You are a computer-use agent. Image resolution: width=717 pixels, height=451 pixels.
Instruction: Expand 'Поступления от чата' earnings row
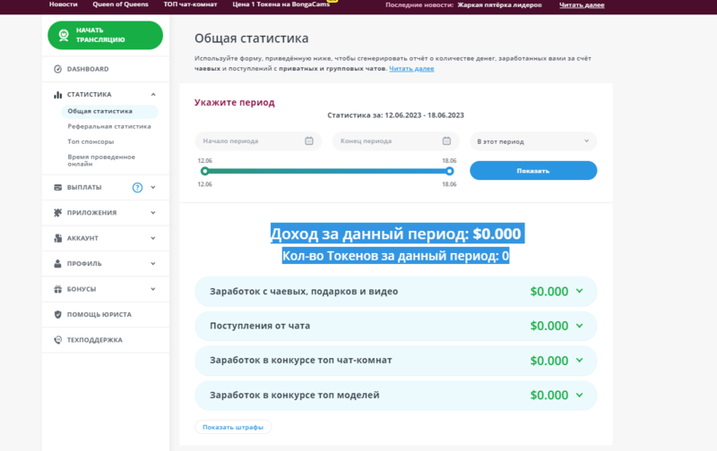click(579, 326)
